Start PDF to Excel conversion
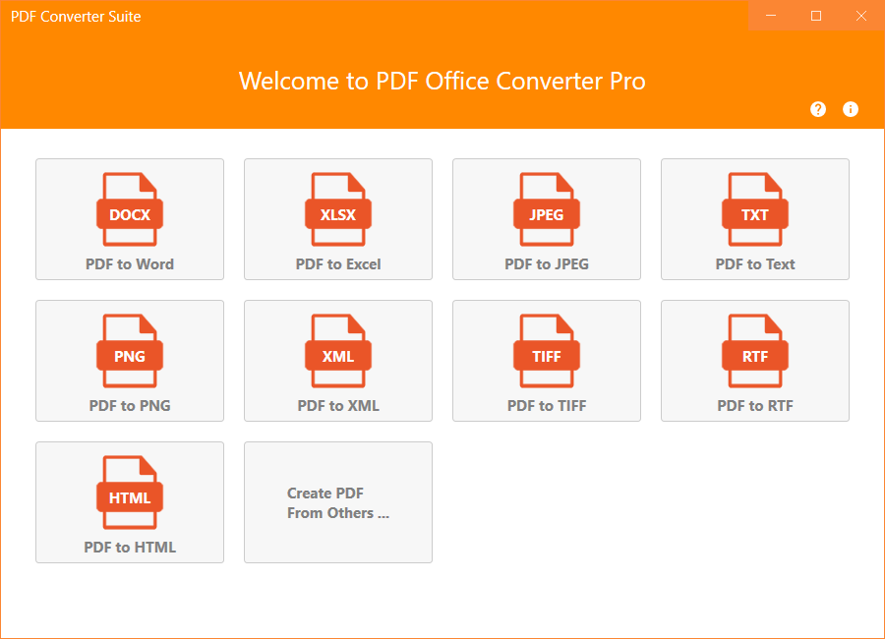Screen dimensions: 885x639 337,219
